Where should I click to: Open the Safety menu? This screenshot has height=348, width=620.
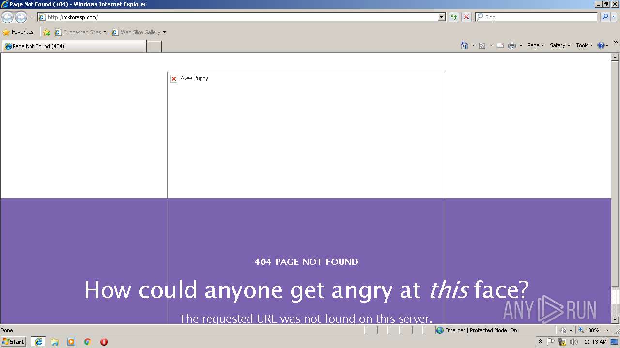click(x=560, y=45)
